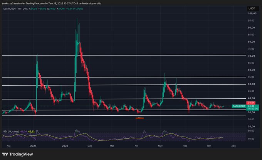Click the May label on time axis
Screen dimensions: 262x160
[160, 146]
